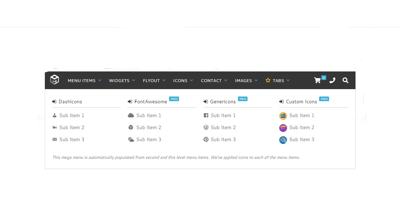Open the shopping cart icon

pos(317,81)
